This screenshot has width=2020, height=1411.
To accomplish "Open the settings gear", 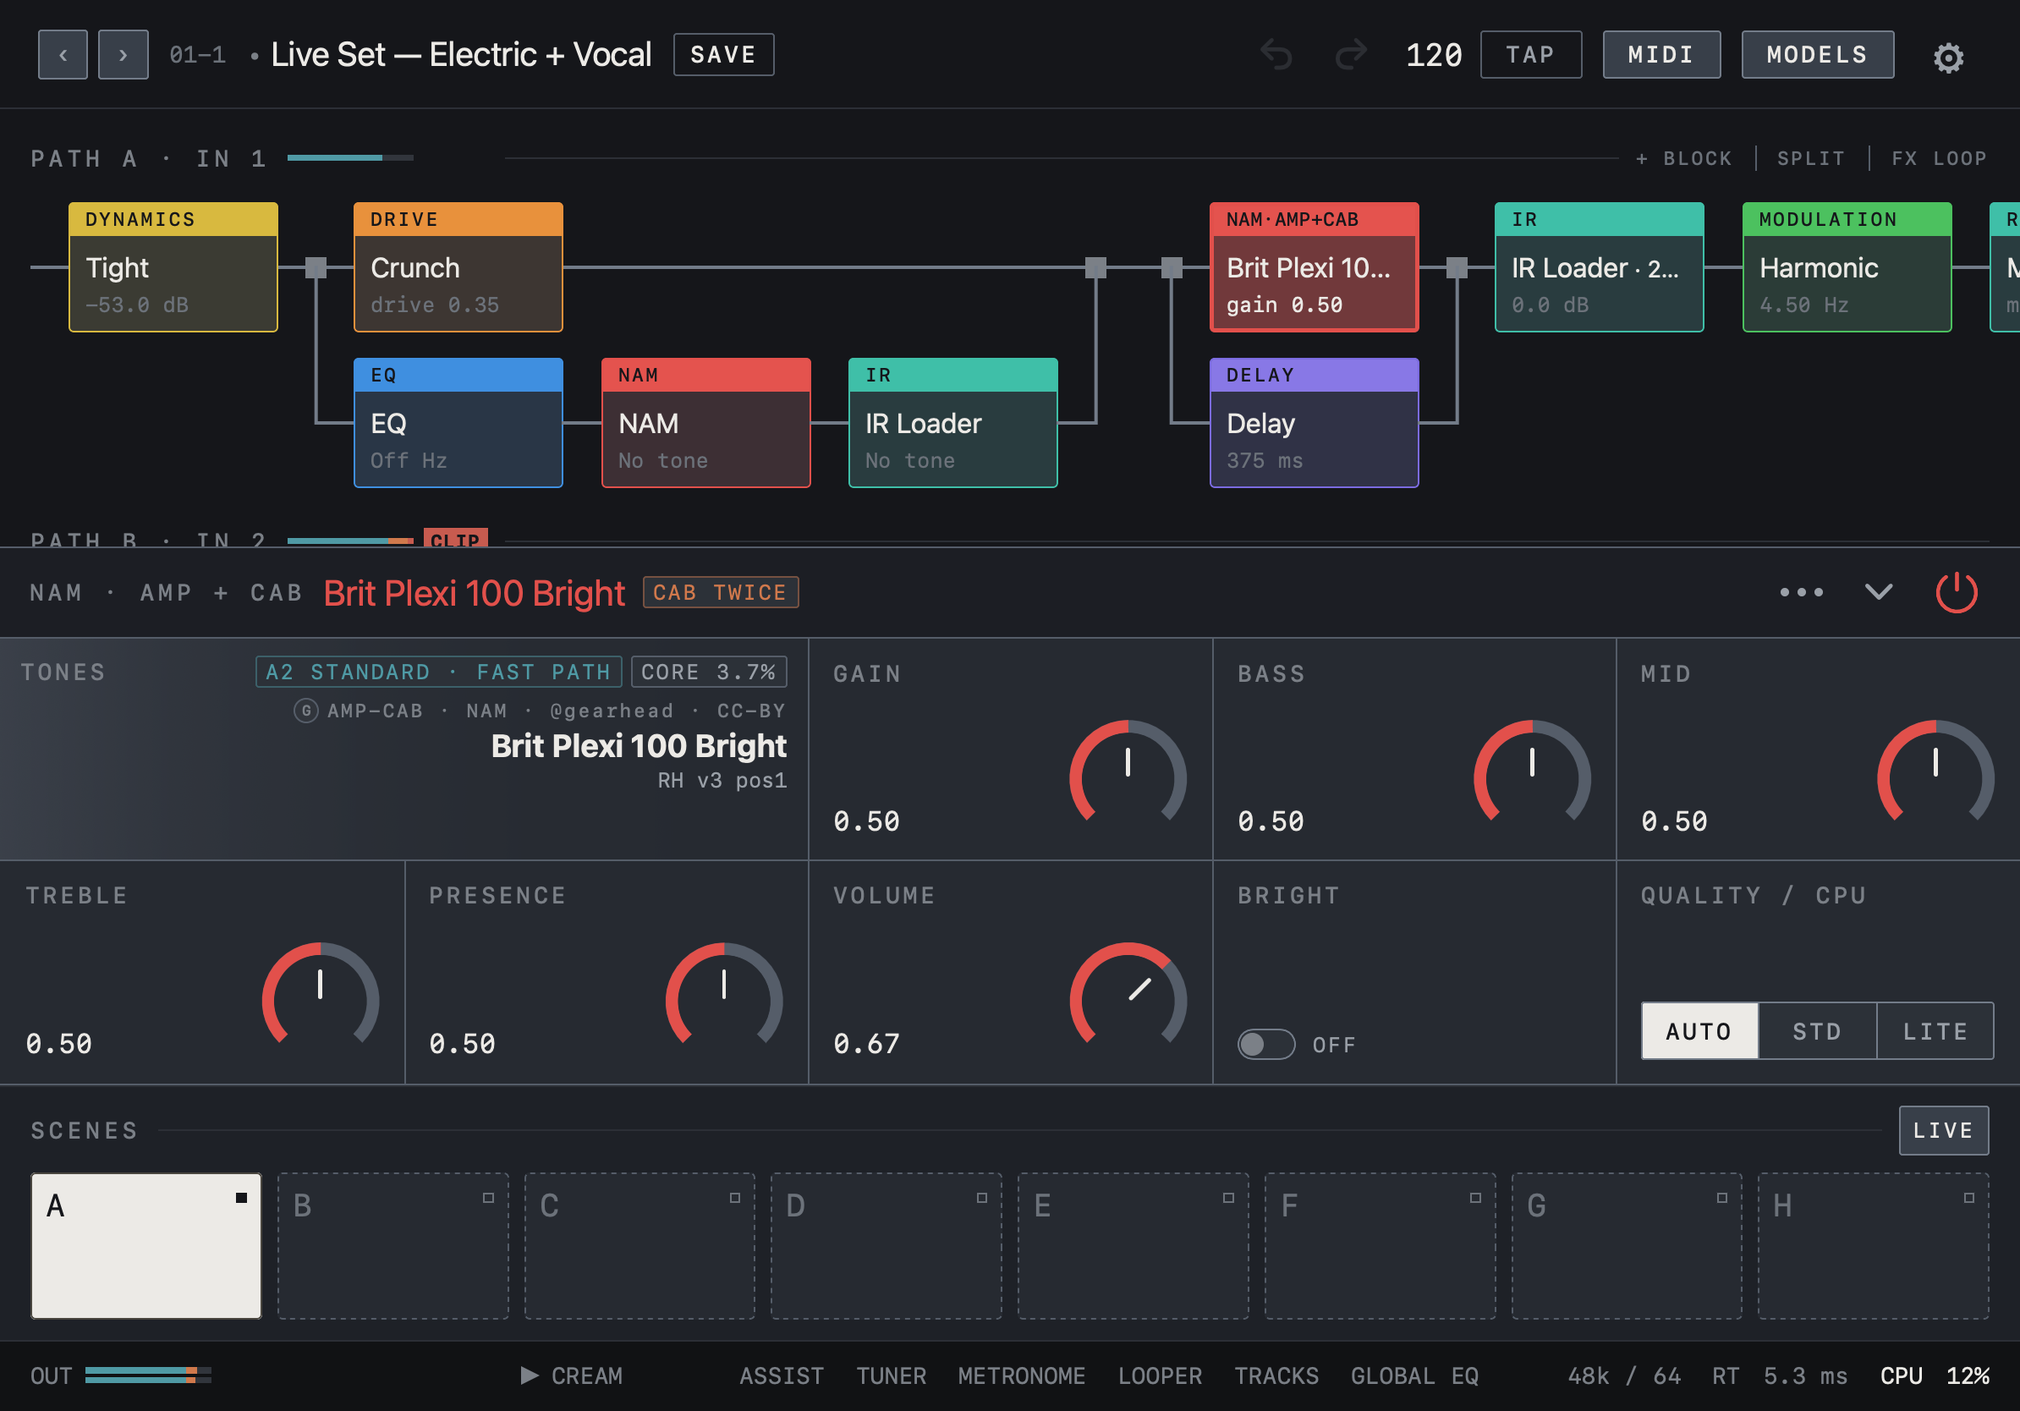I will click(1948, 58).
